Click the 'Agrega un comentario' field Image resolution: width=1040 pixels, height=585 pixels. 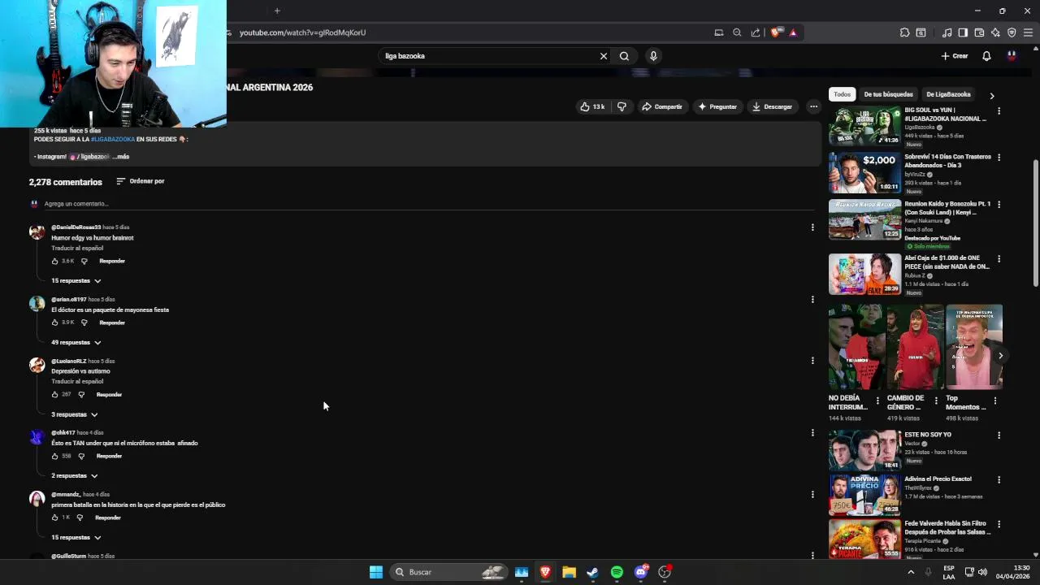tap(429, 204)
